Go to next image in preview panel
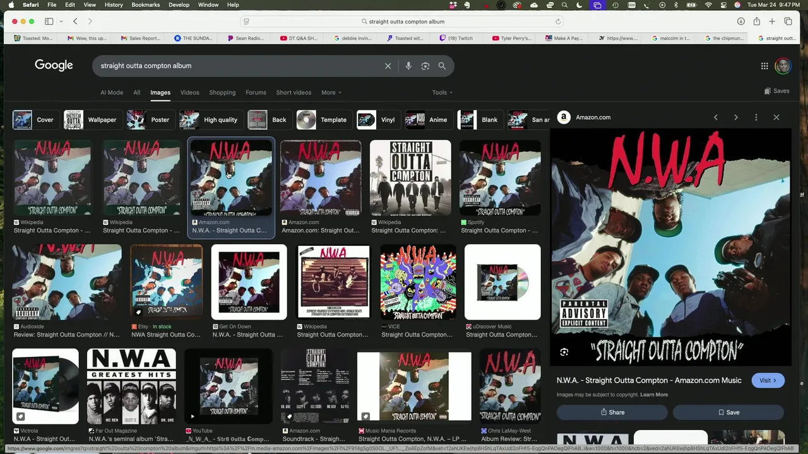 click(x=736, y=117)
